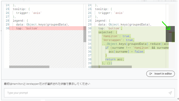Image resolution: width=179 pixels, height=101 pixels.
Task: Click 'legend: {' on the right pane
Action: click(103, 21)
